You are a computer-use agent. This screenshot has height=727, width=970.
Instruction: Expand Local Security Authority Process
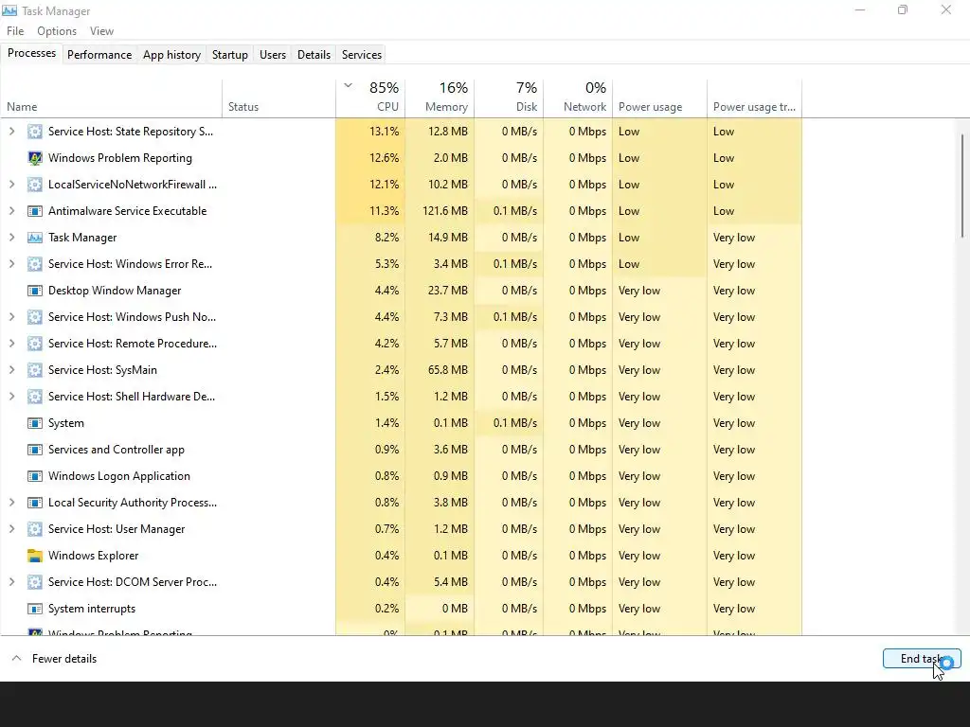[x=11, y=504]
